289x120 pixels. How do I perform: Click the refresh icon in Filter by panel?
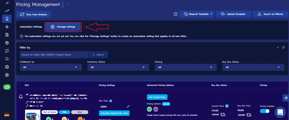[283, 48]
